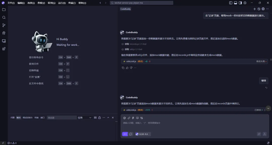
Task: Open the 编辑(E) menu
Action: click(x=21, y=3)
